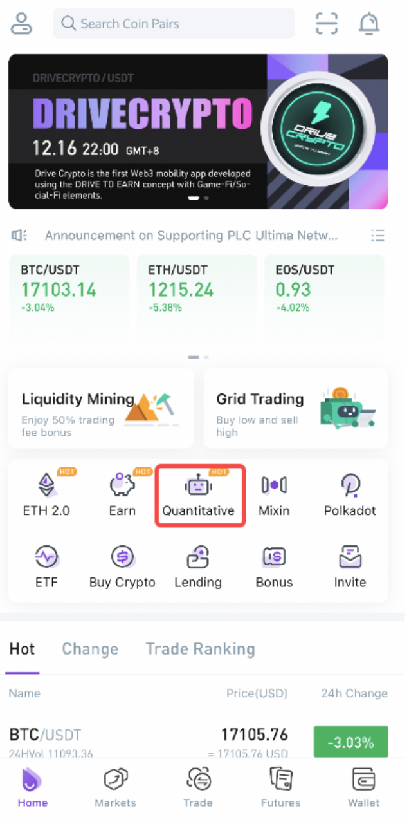Image resolution: width=409 pixels, height=824 pixels.
Task: Open the Polkadot icon
Action: click(350, 486)
